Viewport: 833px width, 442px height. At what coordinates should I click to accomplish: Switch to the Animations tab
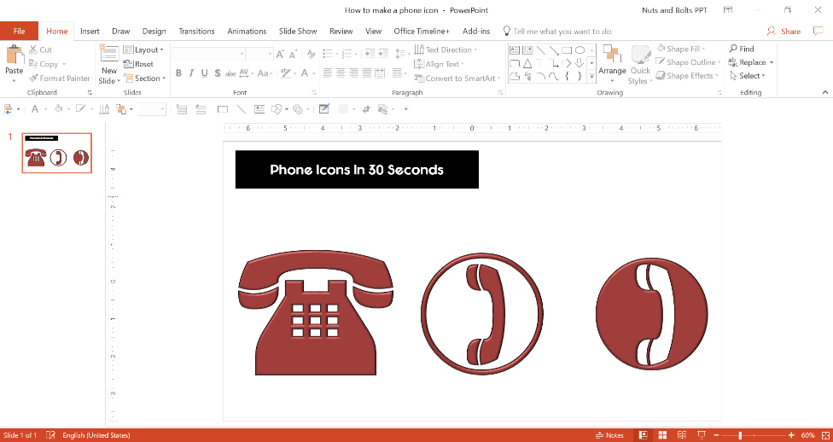point(247,31)
